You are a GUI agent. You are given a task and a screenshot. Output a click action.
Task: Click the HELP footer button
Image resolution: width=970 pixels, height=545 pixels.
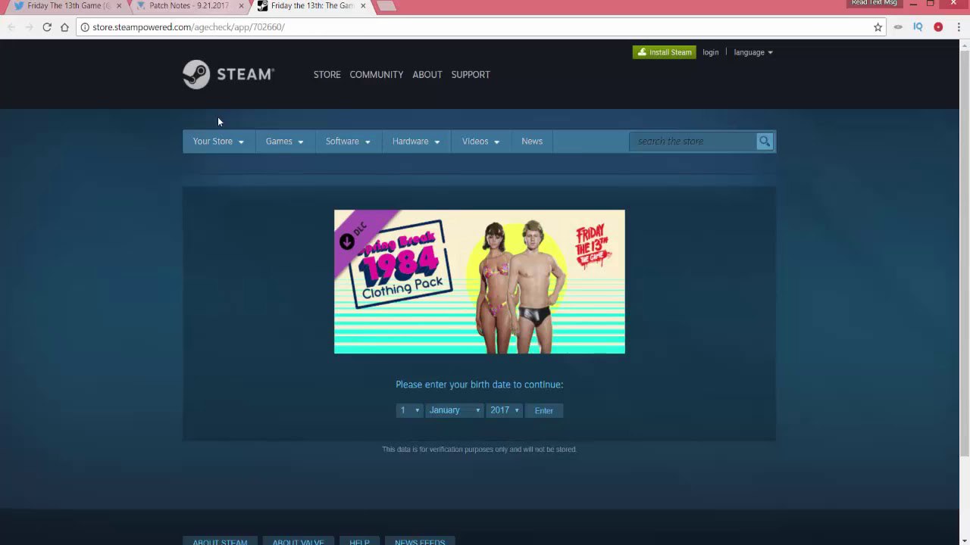[x=359, y=541]
